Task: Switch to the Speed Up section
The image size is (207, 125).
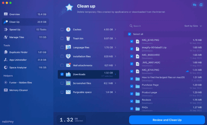Action: tap(25, 30)
